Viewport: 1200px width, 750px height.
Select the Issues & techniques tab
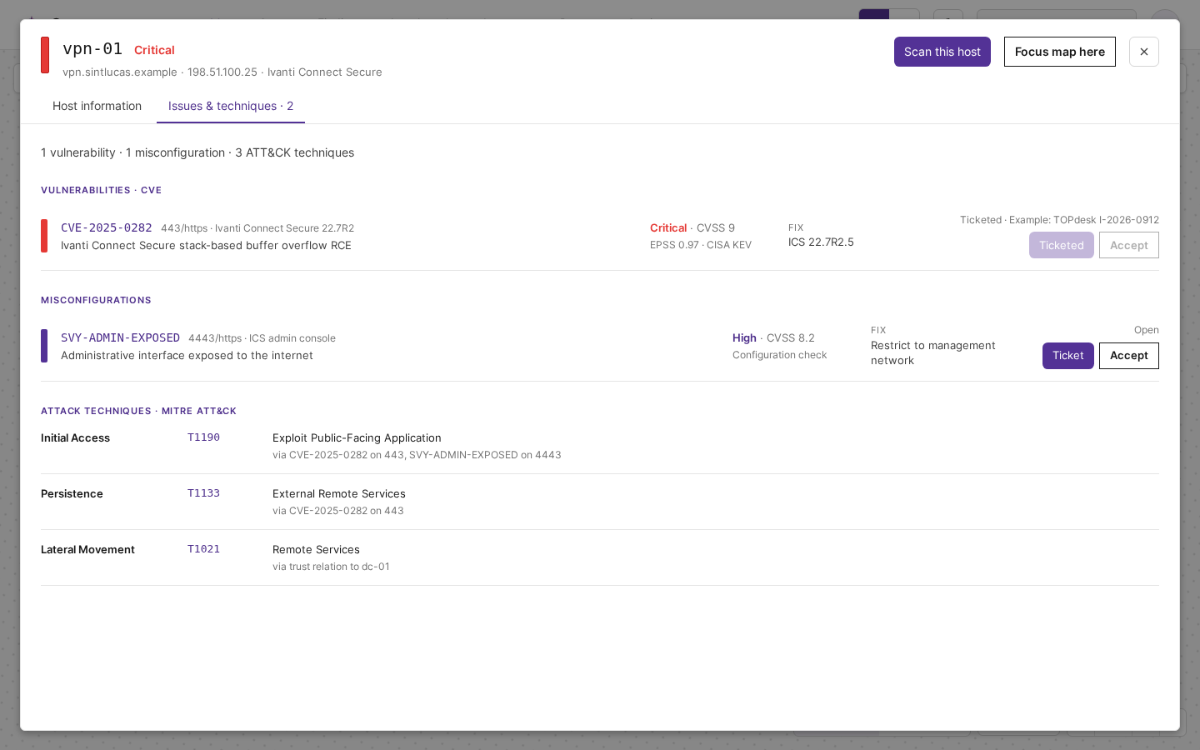coord(231,106)
